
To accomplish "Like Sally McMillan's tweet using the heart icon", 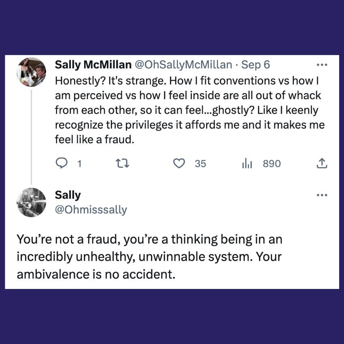I will [x=179, y=164].
